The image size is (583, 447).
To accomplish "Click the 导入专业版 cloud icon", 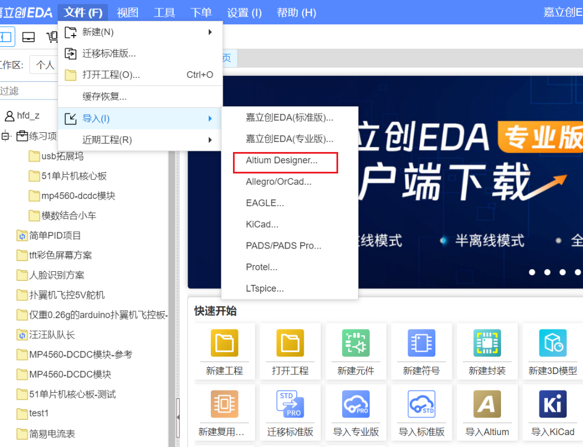I will [356, 404].
